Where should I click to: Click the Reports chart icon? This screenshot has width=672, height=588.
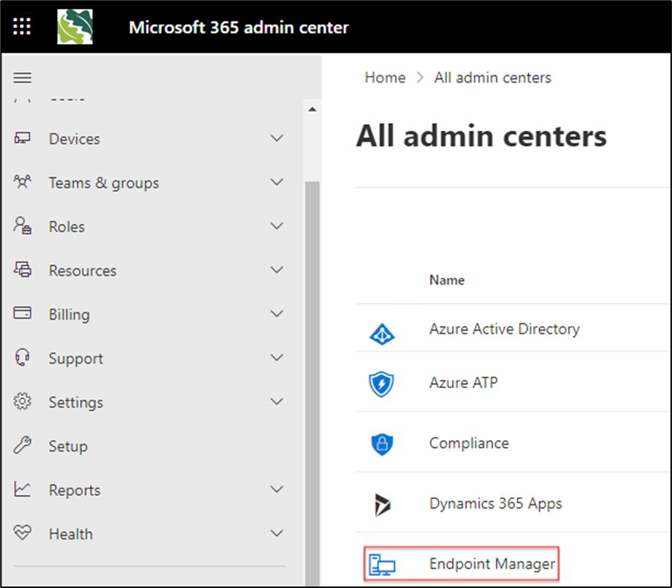tap(22, 489)
